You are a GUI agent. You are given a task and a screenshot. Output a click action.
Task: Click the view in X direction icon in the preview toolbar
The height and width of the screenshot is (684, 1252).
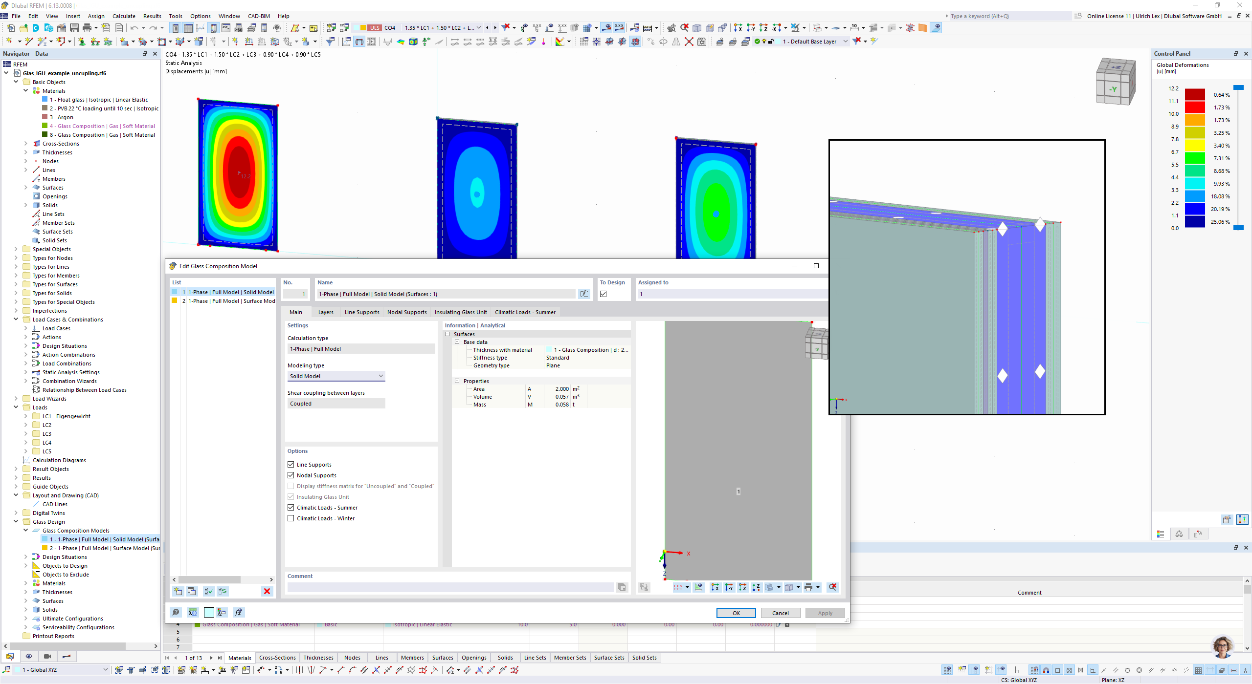pos(715,587)
